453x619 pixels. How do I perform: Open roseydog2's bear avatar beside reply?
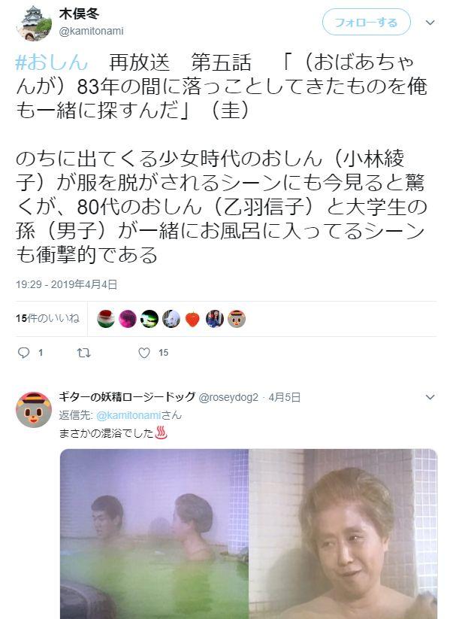[34, 409]
